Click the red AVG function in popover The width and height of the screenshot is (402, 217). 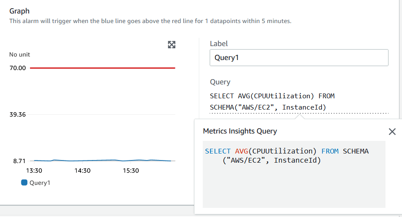click(x=241, y=151)
